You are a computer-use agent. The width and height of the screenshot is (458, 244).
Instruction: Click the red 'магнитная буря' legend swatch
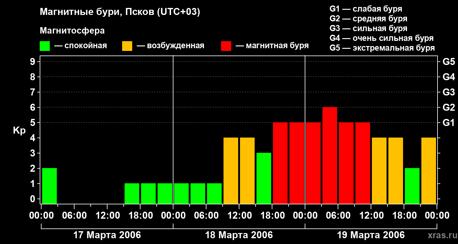[x=226, y=46]
